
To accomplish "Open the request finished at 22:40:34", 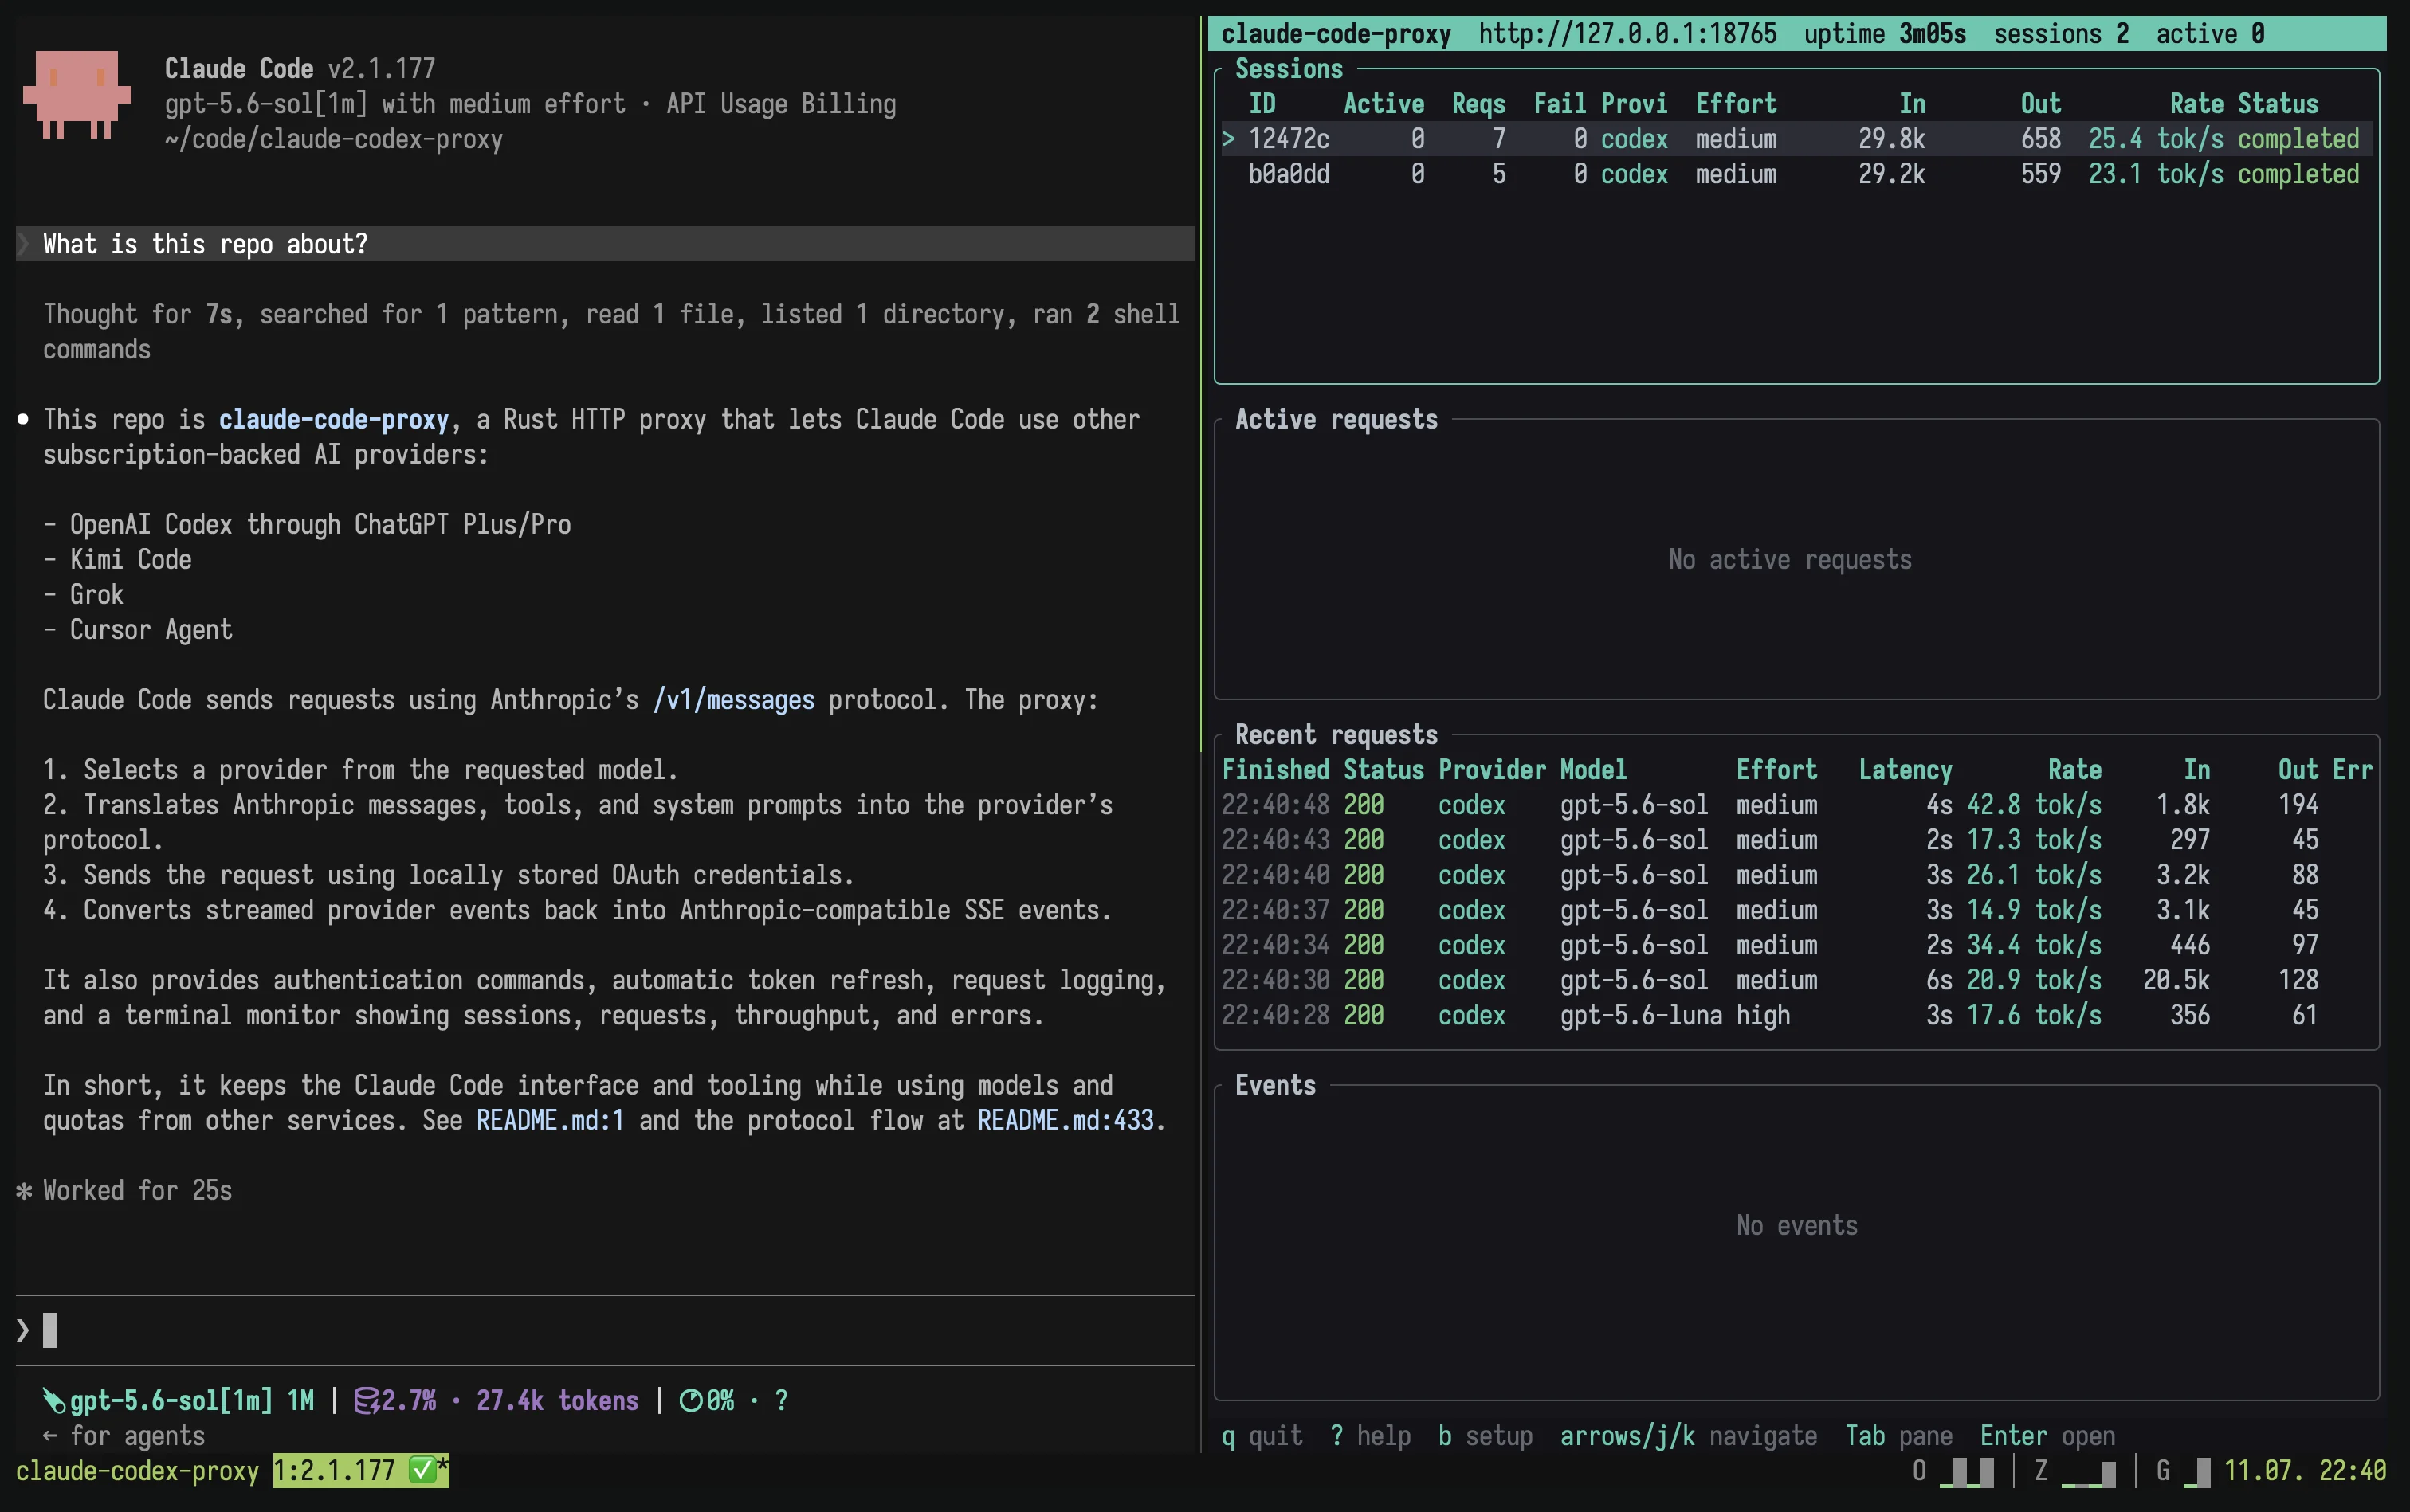I will [x=1796, y=945].
